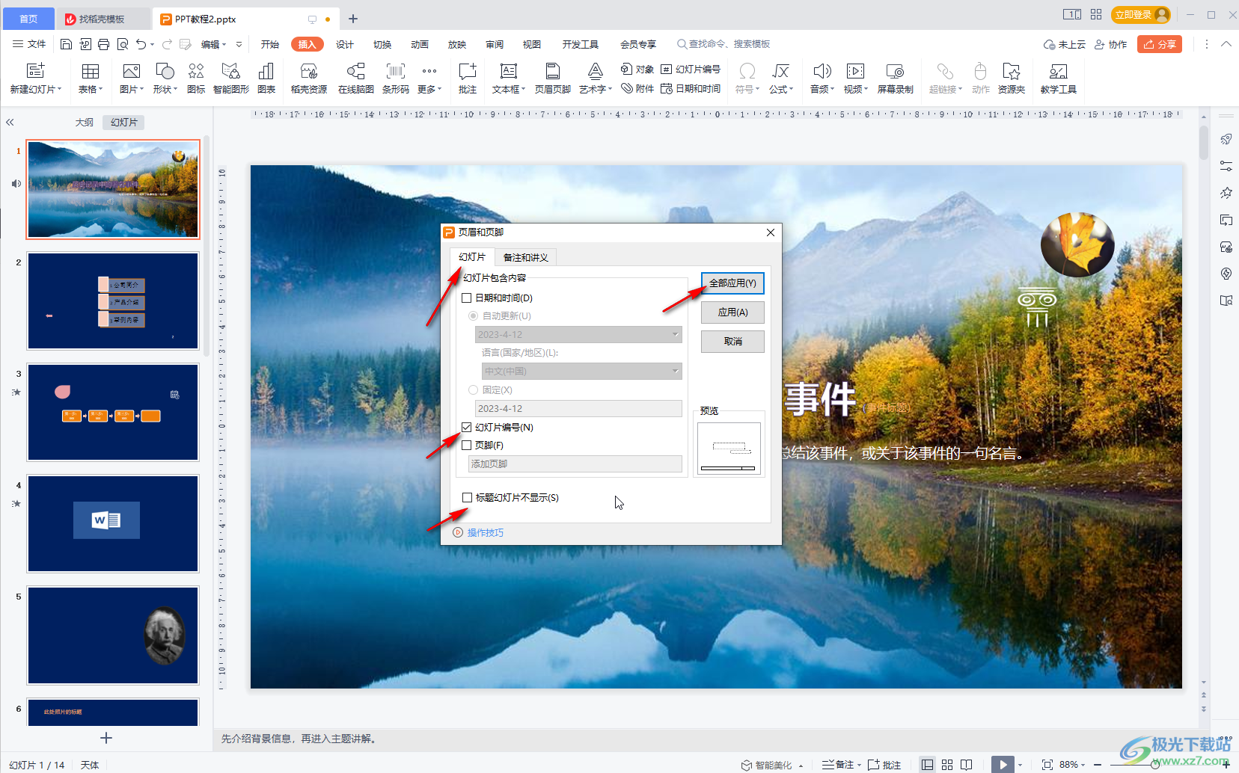Add a comment with 批注 ribbon icon
The width and height of the screenshot is (1239, 773).
[x=468, y=71]
